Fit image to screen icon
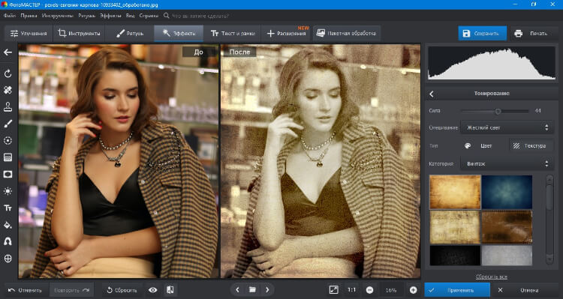Image resolution: width=563 pixels, height=299 pixels. (334, 290)
